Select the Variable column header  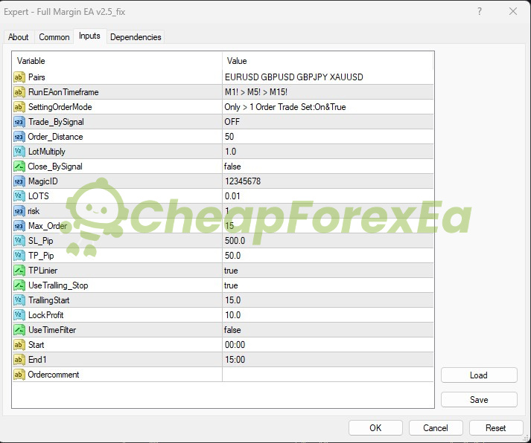(117, 61)
